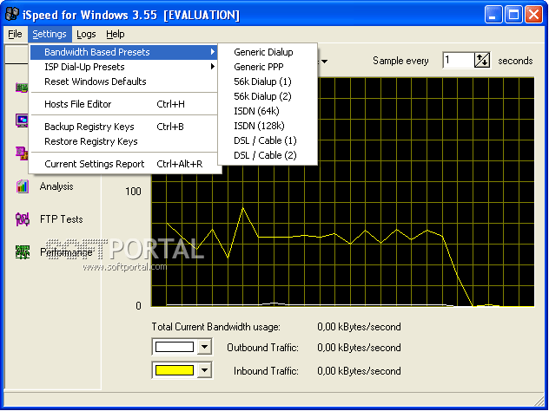This screenshot has height=411, width=549.
Task: Click the white Outbound Traffic color swatch
Action: pos(175,347)
